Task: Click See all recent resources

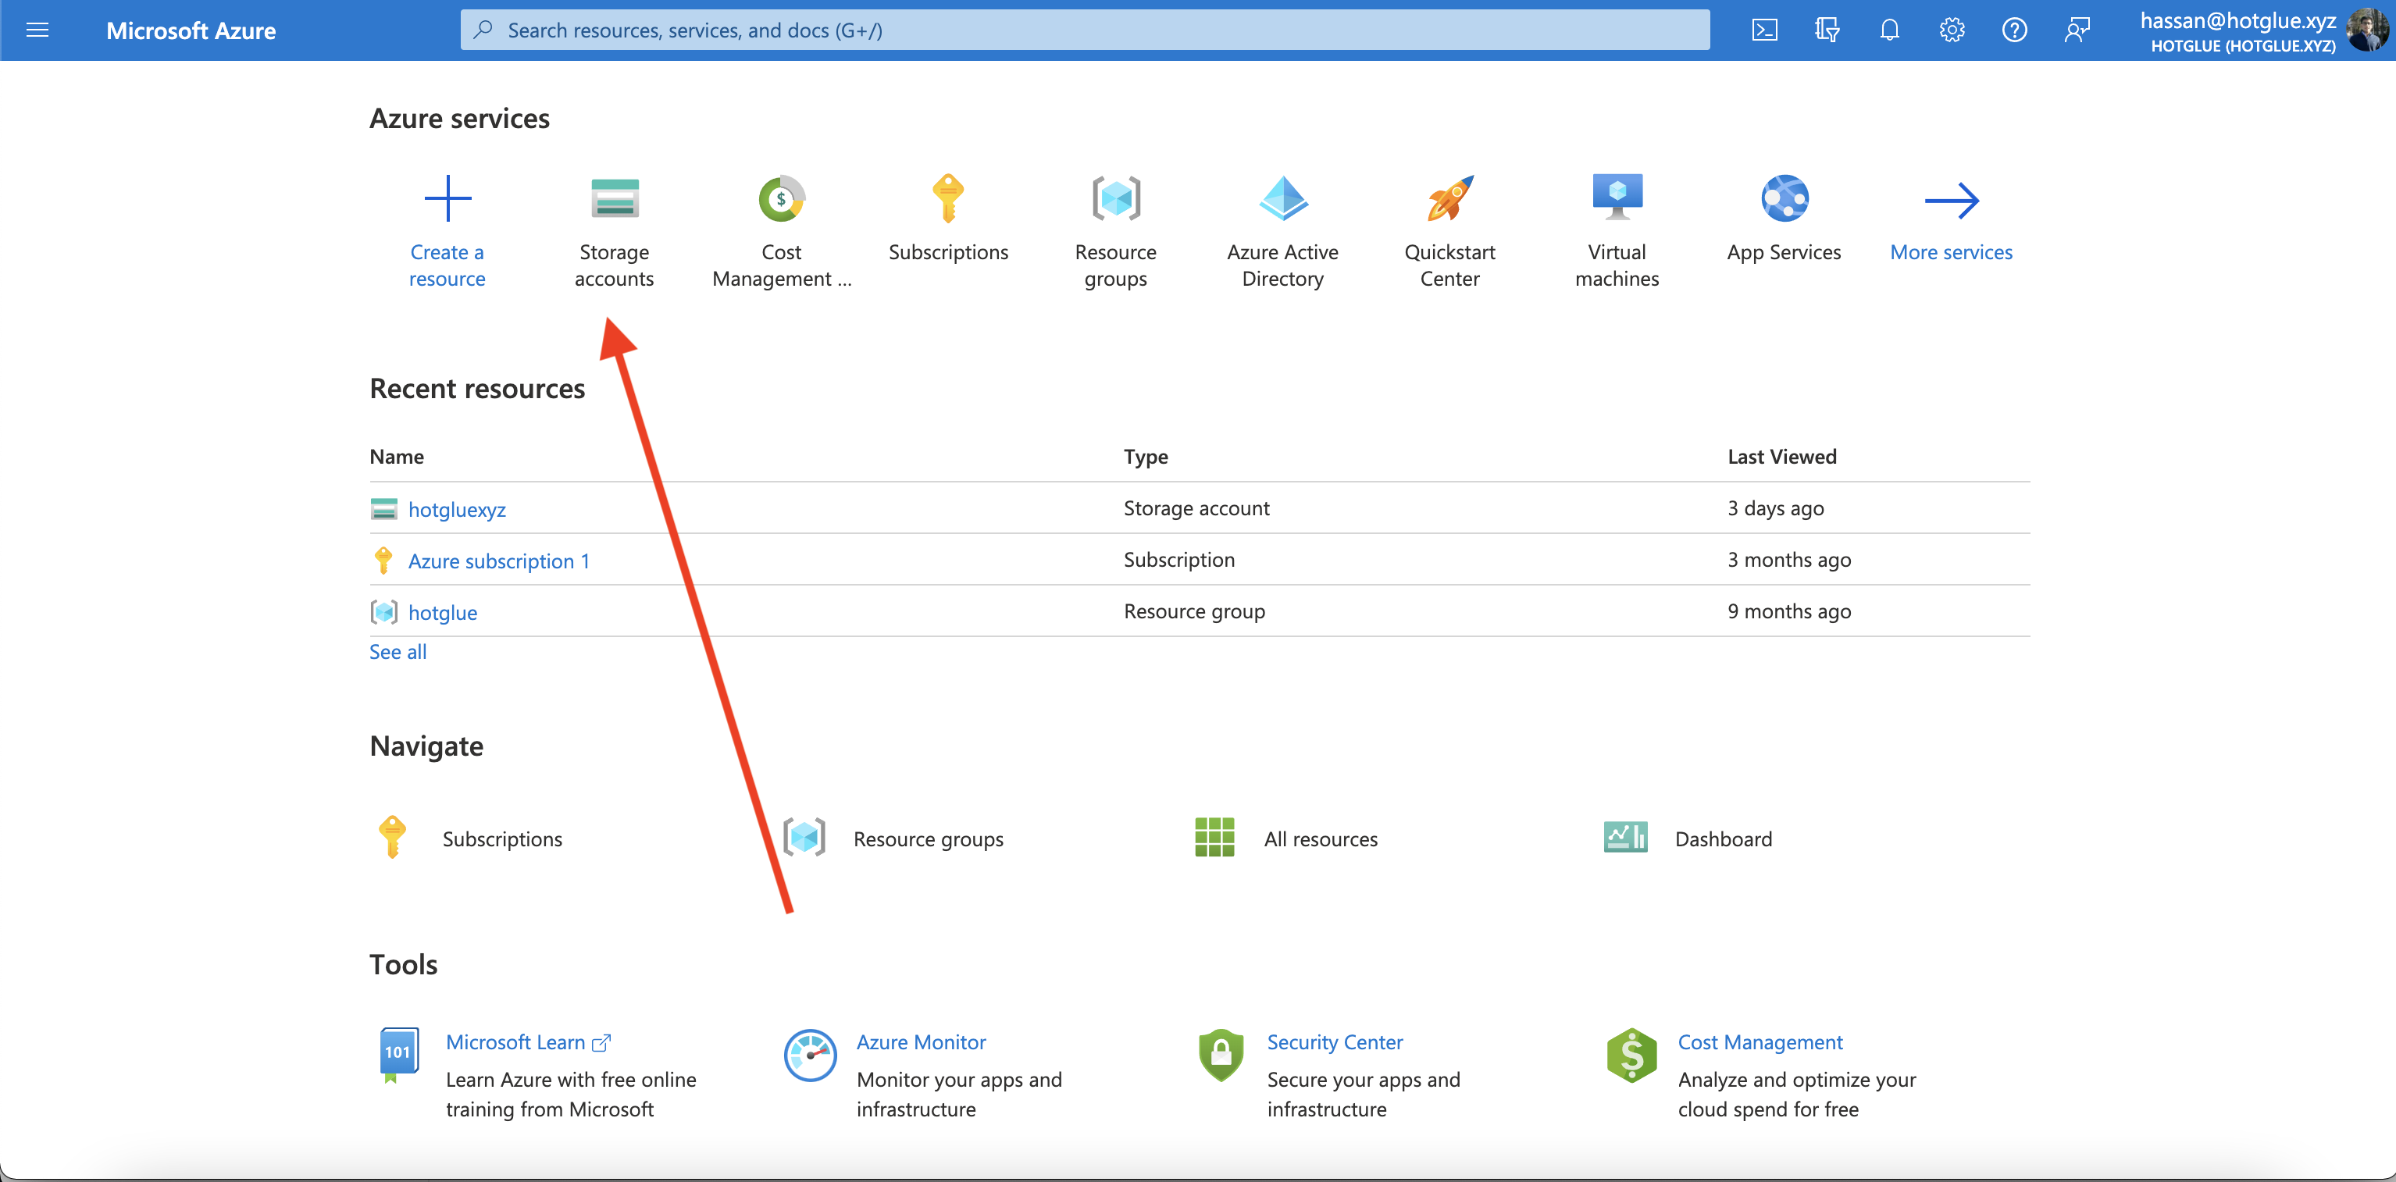Action: click(398, 652)
